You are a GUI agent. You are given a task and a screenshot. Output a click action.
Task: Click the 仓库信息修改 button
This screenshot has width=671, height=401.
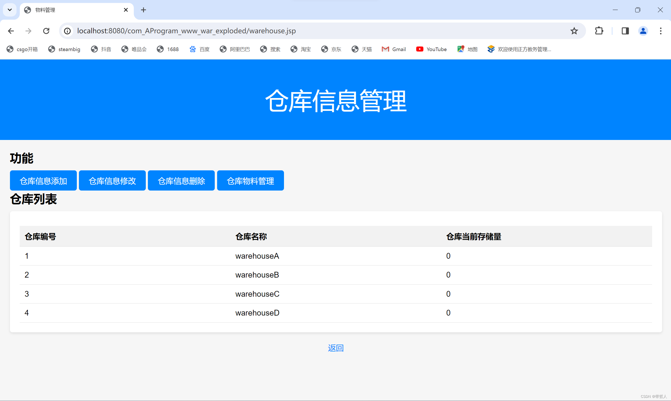tap(112, 181)
